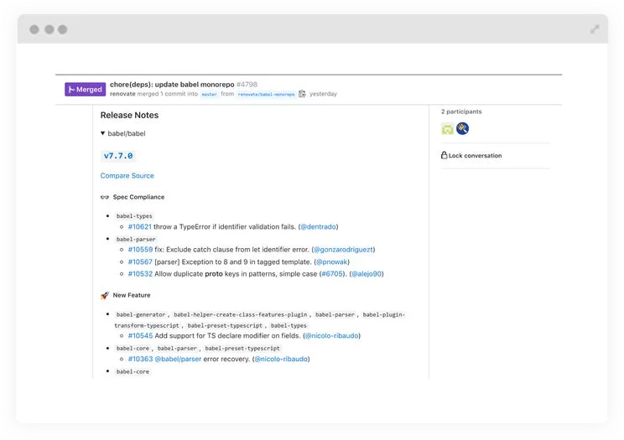Click the first gray window control dot

(34, 29)
